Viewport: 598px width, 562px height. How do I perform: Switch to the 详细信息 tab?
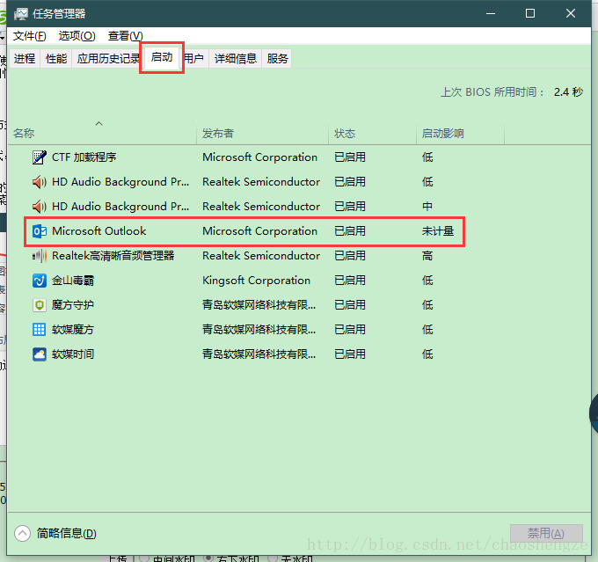tap(236, 58)
